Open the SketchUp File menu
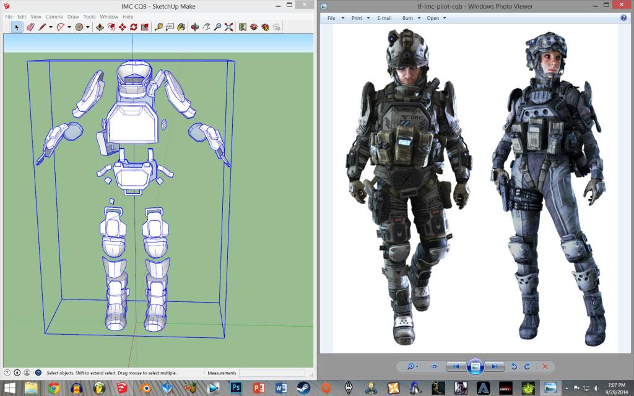Screen dimensions: 634x396 click(9, 17)
